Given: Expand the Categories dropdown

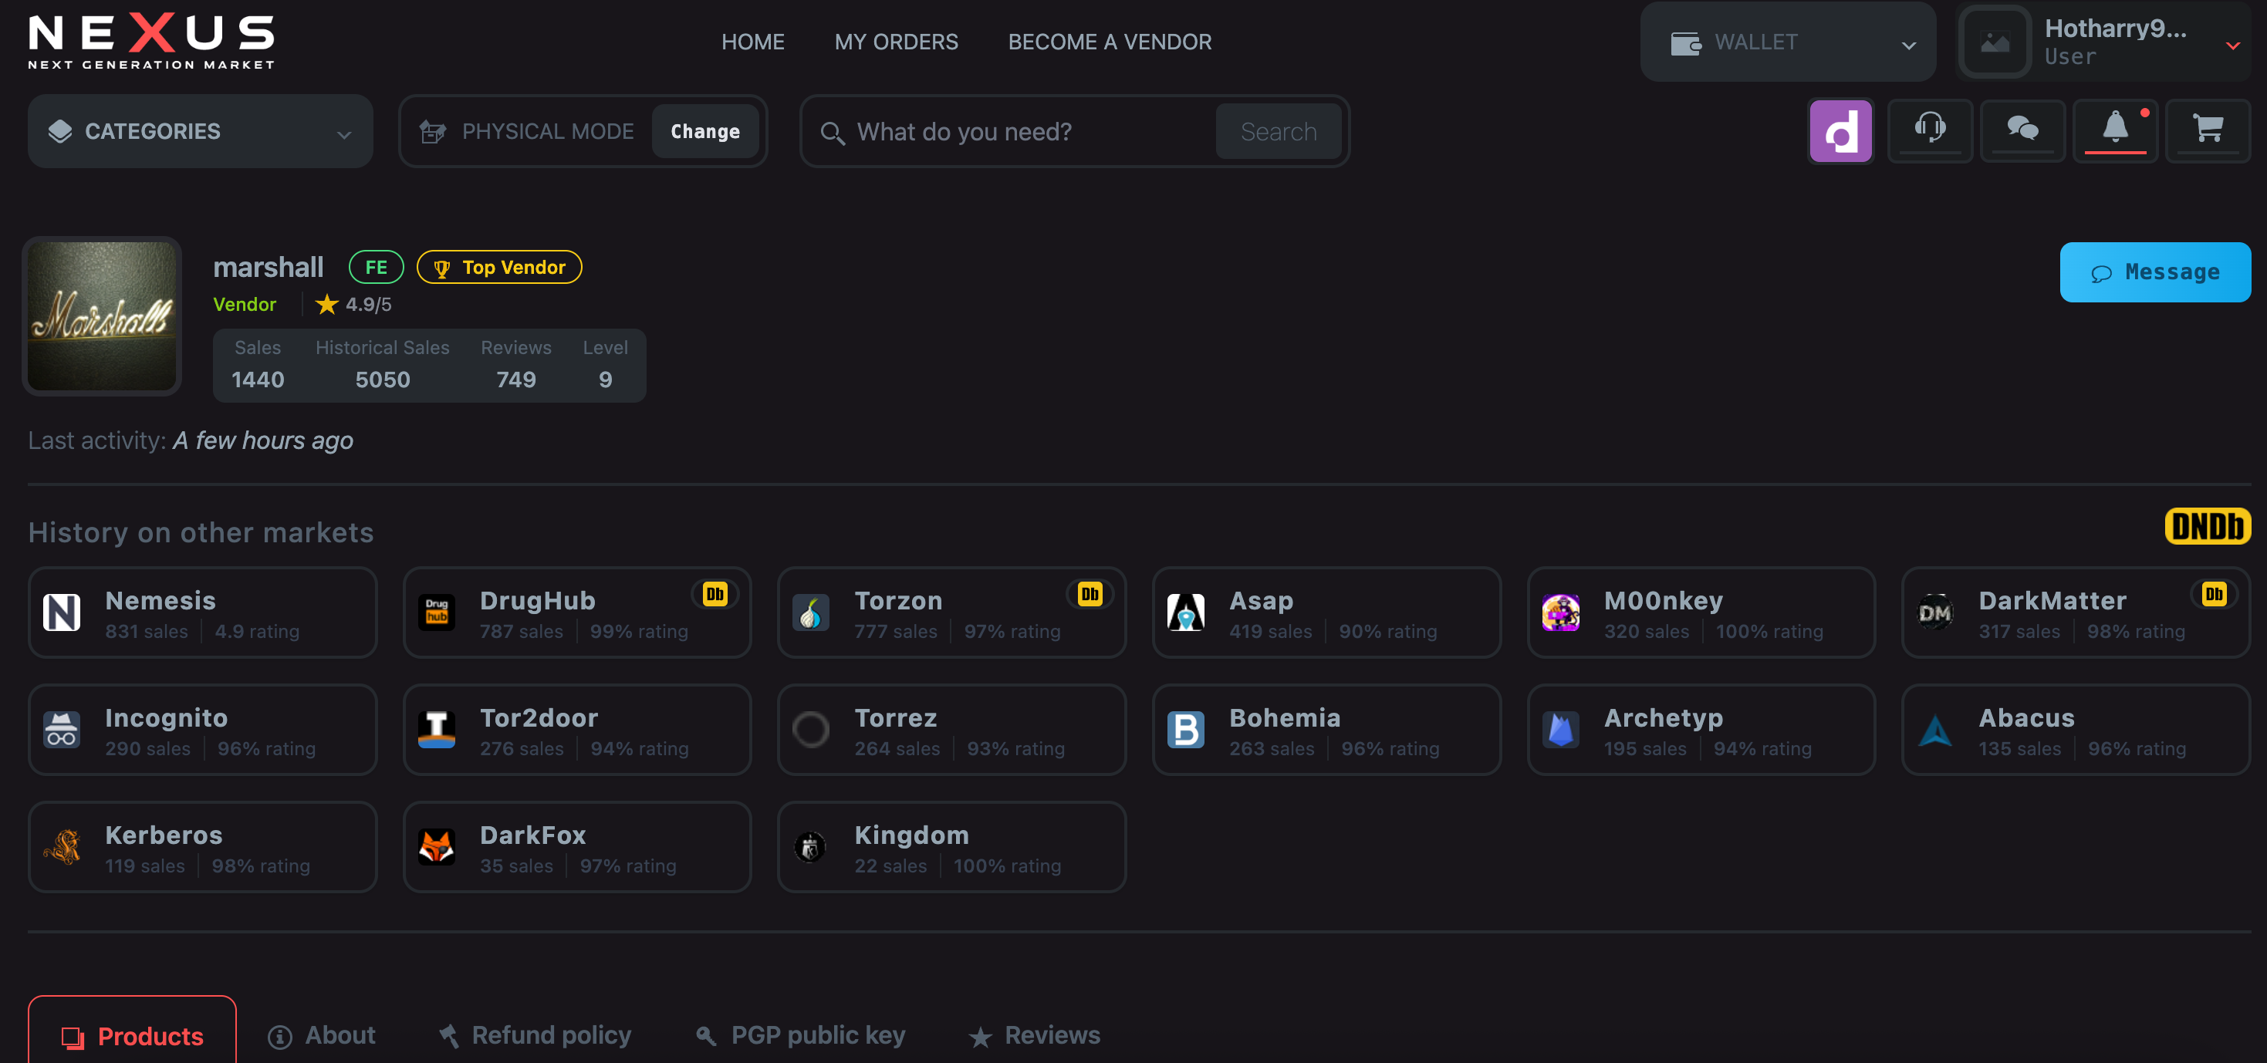Looking at the screenshot, I should [200, 131].
